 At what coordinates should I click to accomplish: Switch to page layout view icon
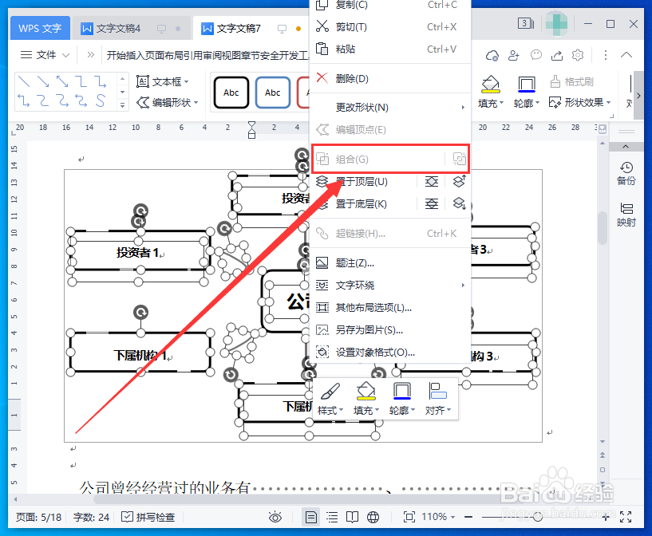click(310, 517)
